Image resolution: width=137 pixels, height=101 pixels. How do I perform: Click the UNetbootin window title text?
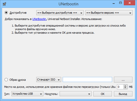(68, 4)
